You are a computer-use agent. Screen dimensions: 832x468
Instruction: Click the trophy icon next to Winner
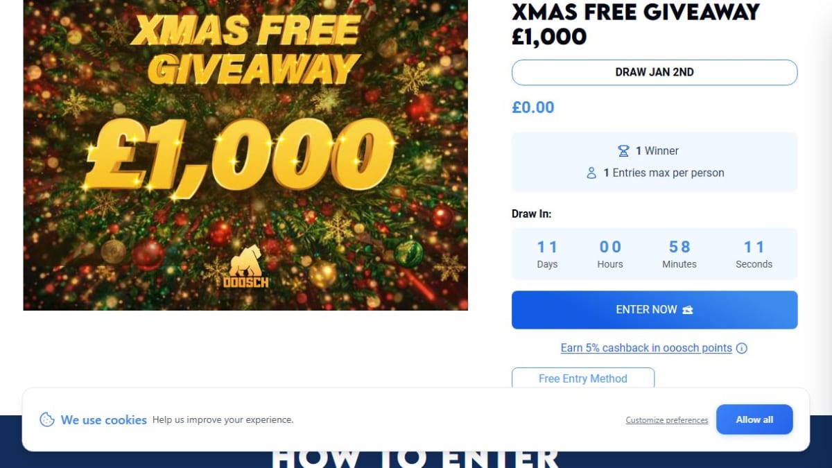tap(623, 150)
